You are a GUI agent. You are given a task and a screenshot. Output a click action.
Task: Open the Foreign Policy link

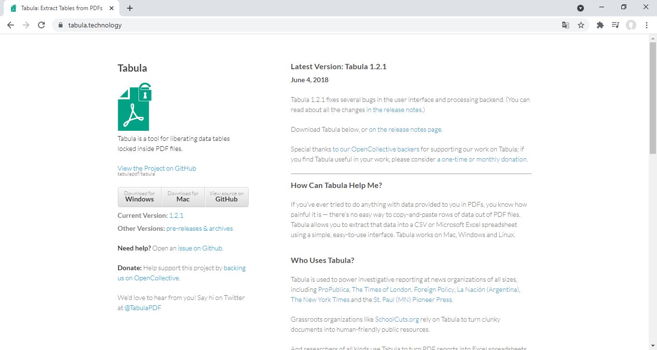(x=434, y=289)
